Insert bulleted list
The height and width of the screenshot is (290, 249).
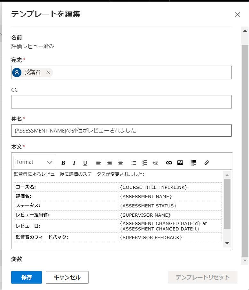tap(134, 163)
